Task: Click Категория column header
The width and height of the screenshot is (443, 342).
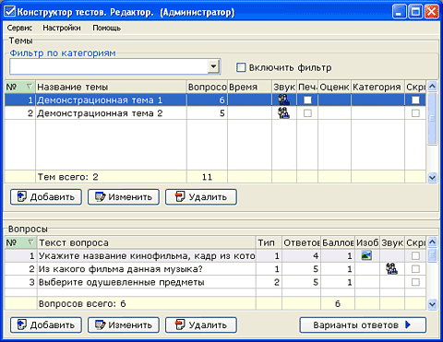Action: [x=377, y=87]
